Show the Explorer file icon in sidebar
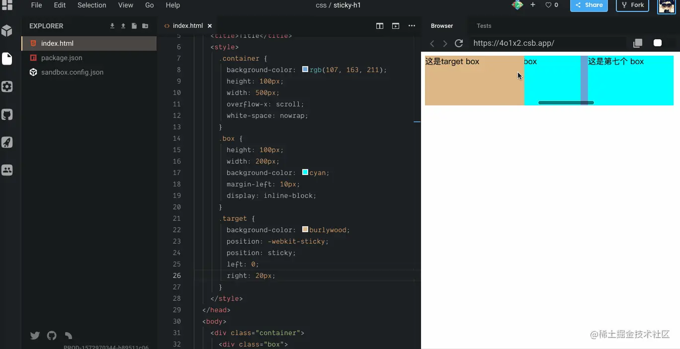 7,59
